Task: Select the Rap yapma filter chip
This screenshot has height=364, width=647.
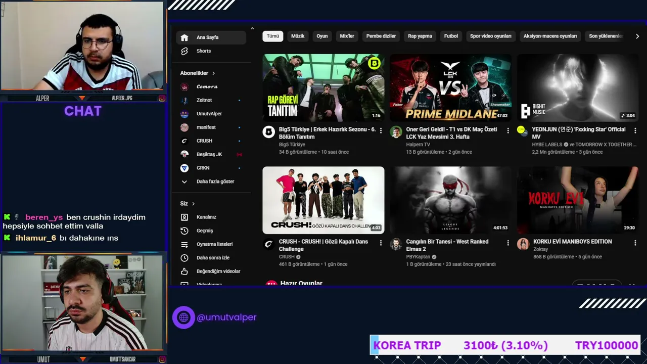Action: [x=420, y=36]
